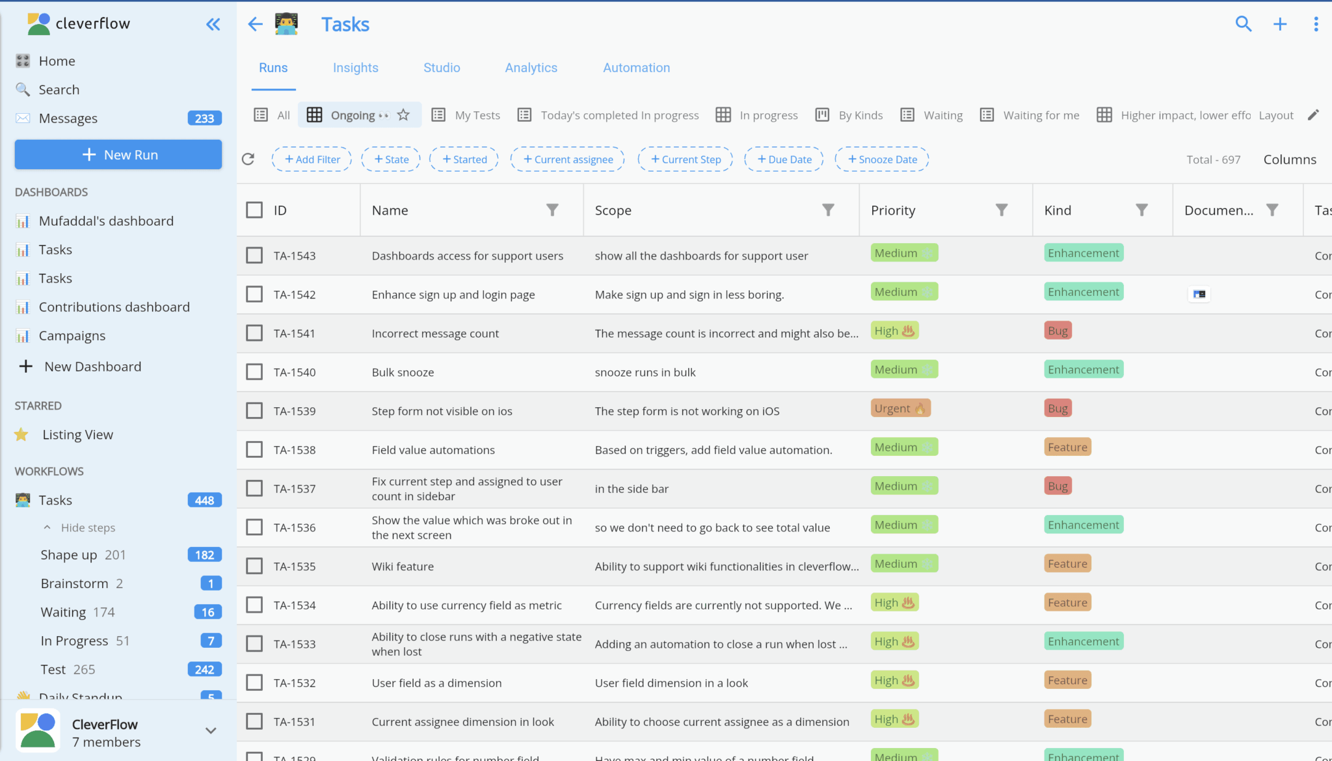Tick the checkbox on row TA-1539
The height and width of the screenshot is (761, 1332).
click(x=254, y=410)
